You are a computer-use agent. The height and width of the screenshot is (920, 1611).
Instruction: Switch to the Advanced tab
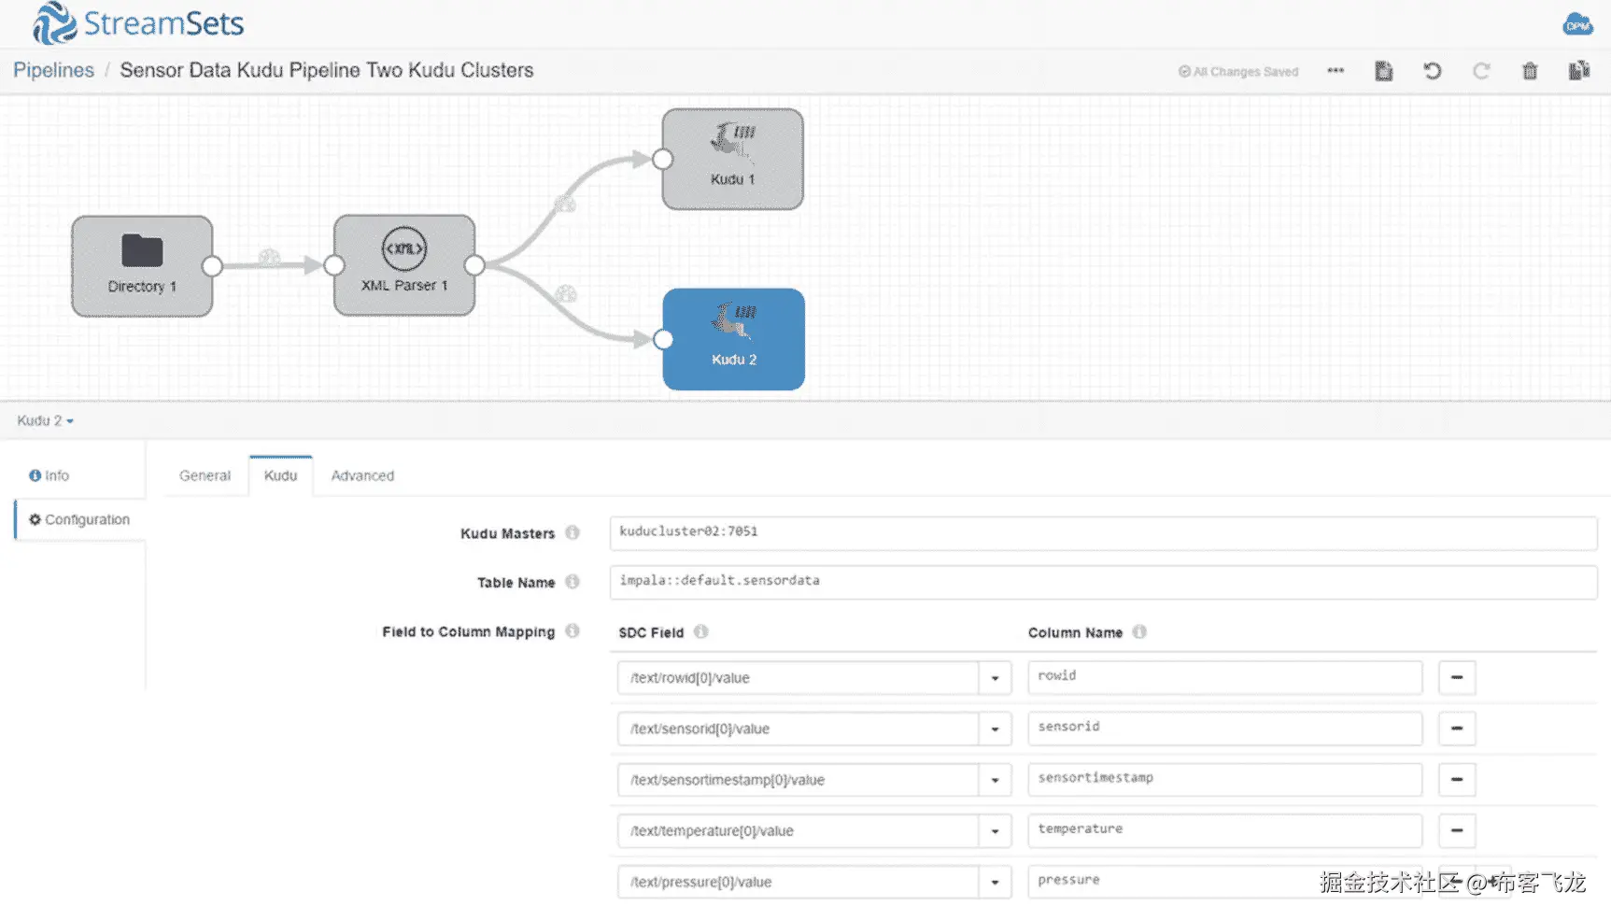(362, 475)
